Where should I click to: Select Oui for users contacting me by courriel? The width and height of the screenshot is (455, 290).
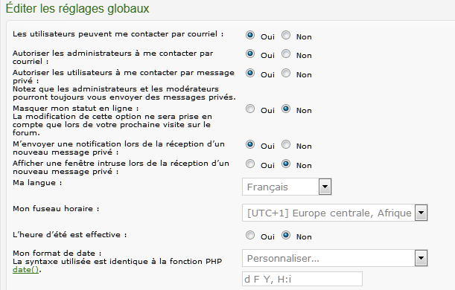pos(250,36)
